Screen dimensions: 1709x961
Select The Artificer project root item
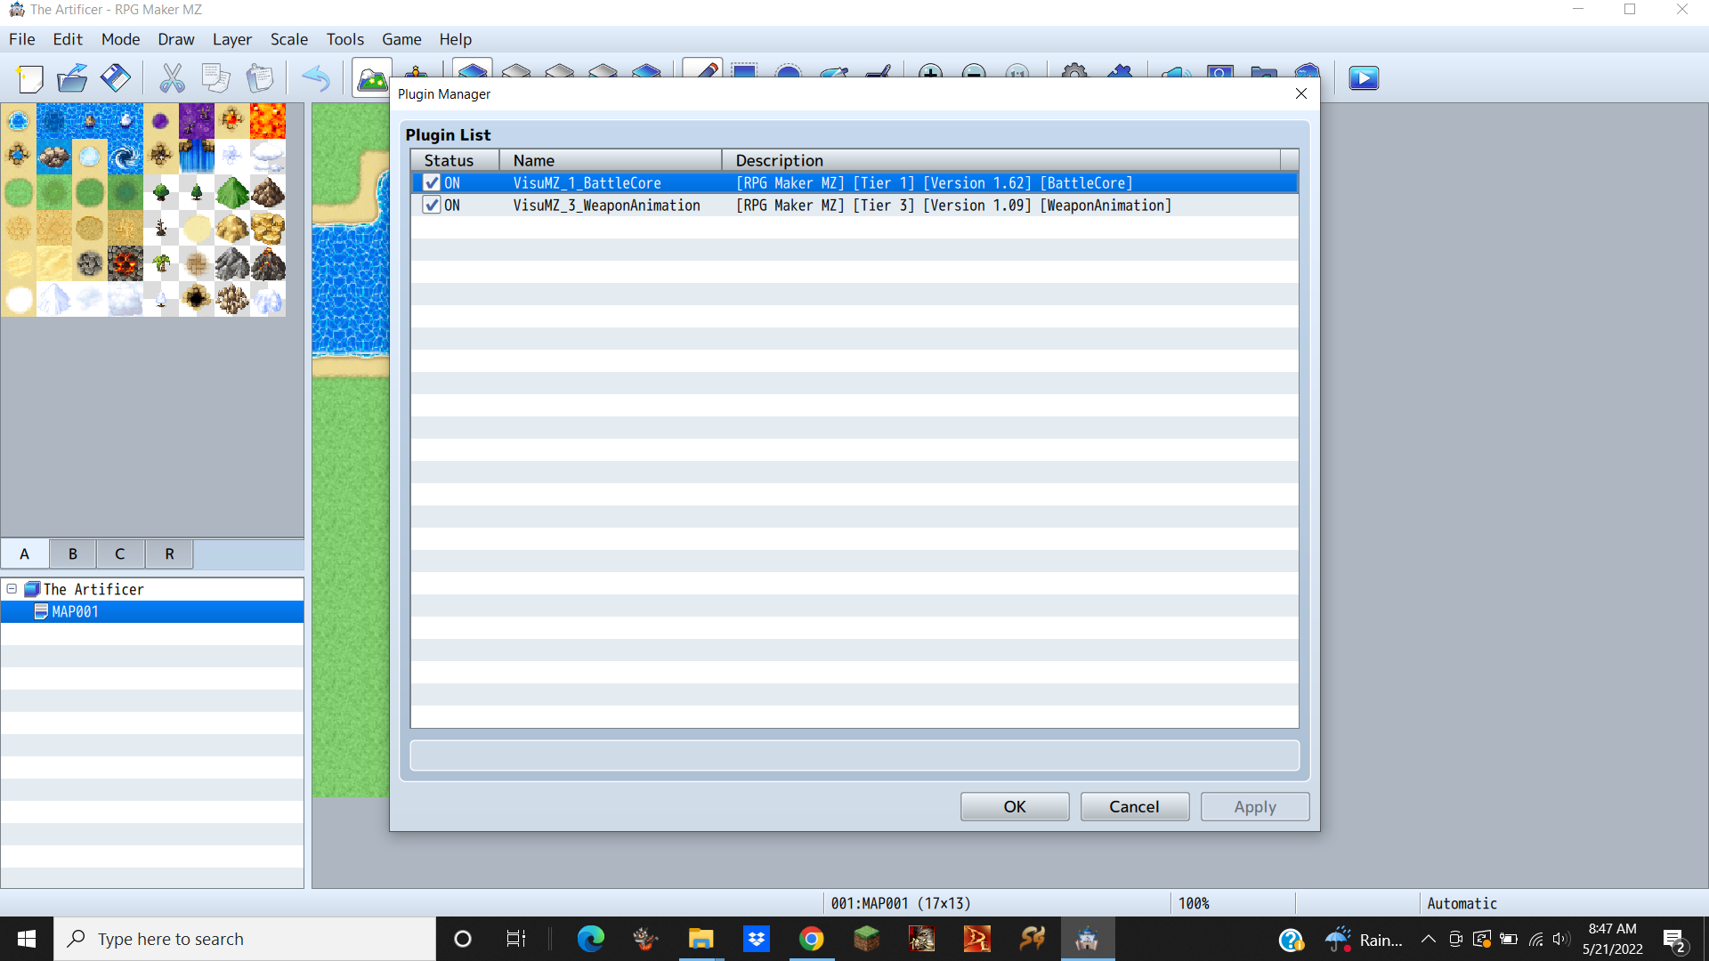coord(93,589)
